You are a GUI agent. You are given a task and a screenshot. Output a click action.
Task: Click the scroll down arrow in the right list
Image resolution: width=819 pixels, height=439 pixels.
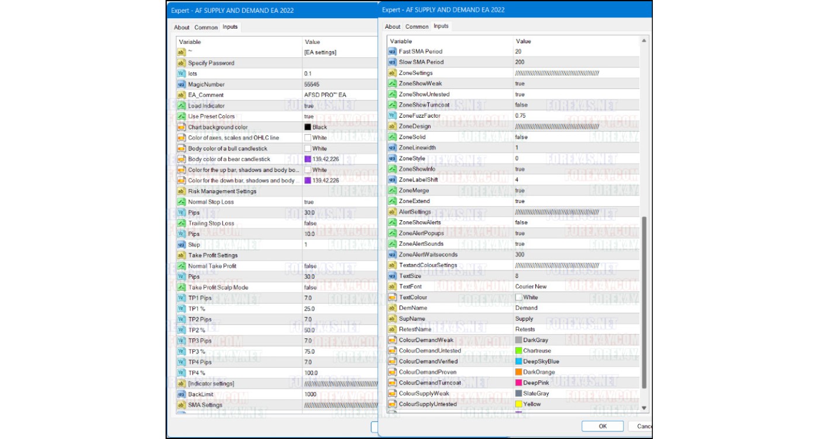tap(644, 408)
